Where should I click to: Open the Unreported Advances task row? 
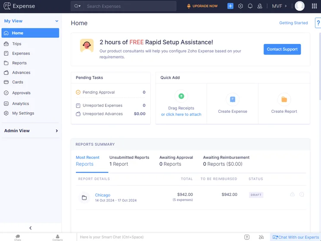click(110, 114)
